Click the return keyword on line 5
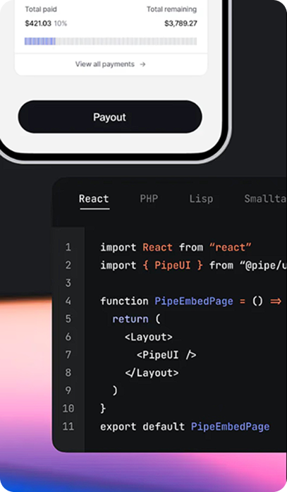The width and height of the screenshot is (287, 492). tap(130, 319)
